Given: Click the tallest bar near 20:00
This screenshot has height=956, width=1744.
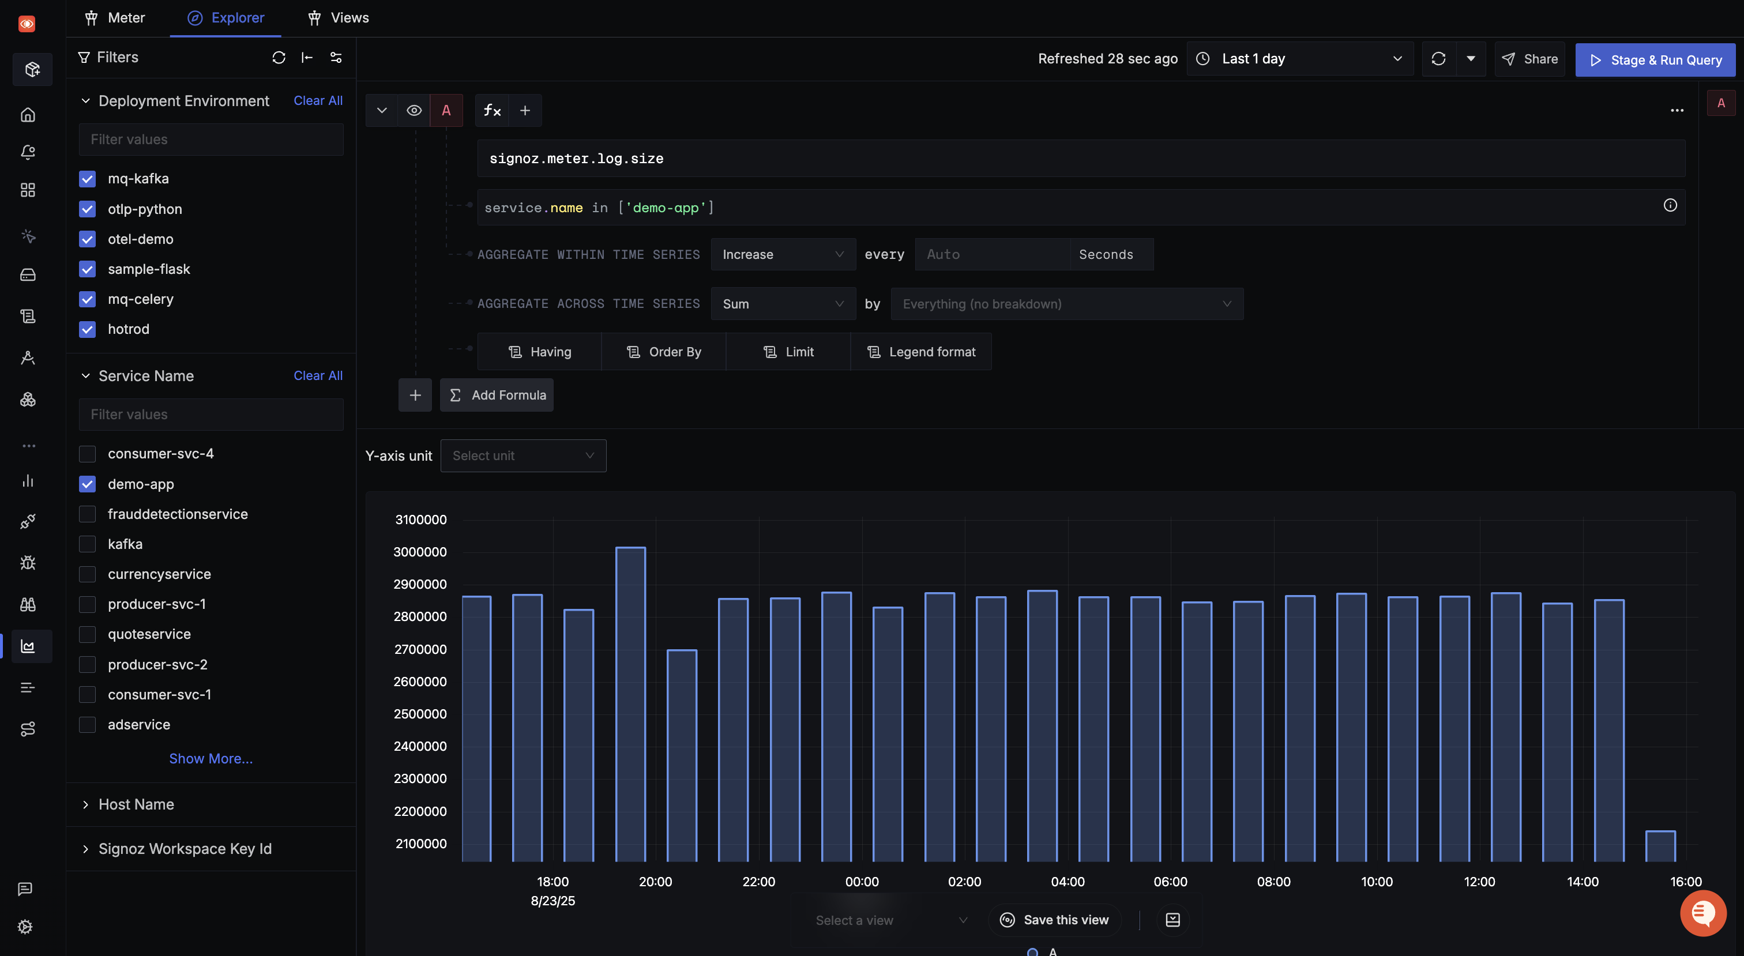Looking at the screenshot, I should click(x=630, y=704).
